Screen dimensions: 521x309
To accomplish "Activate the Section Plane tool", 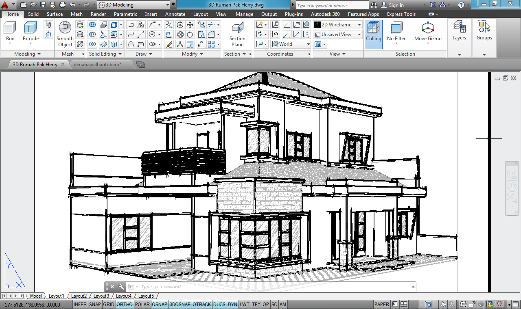I will (x=237, y=28).
